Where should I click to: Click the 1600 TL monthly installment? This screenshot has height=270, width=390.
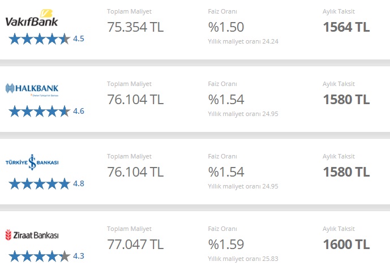click(x=346, y=245)
